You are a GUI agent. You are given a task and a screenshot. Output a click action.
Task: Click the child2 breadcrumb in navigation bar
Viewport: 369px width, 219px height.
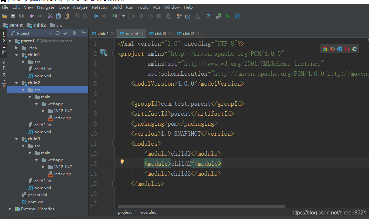click(37, 25)
